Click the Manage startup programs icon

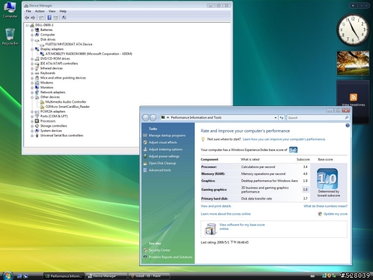pyautogui.click(x=145, y=135)
